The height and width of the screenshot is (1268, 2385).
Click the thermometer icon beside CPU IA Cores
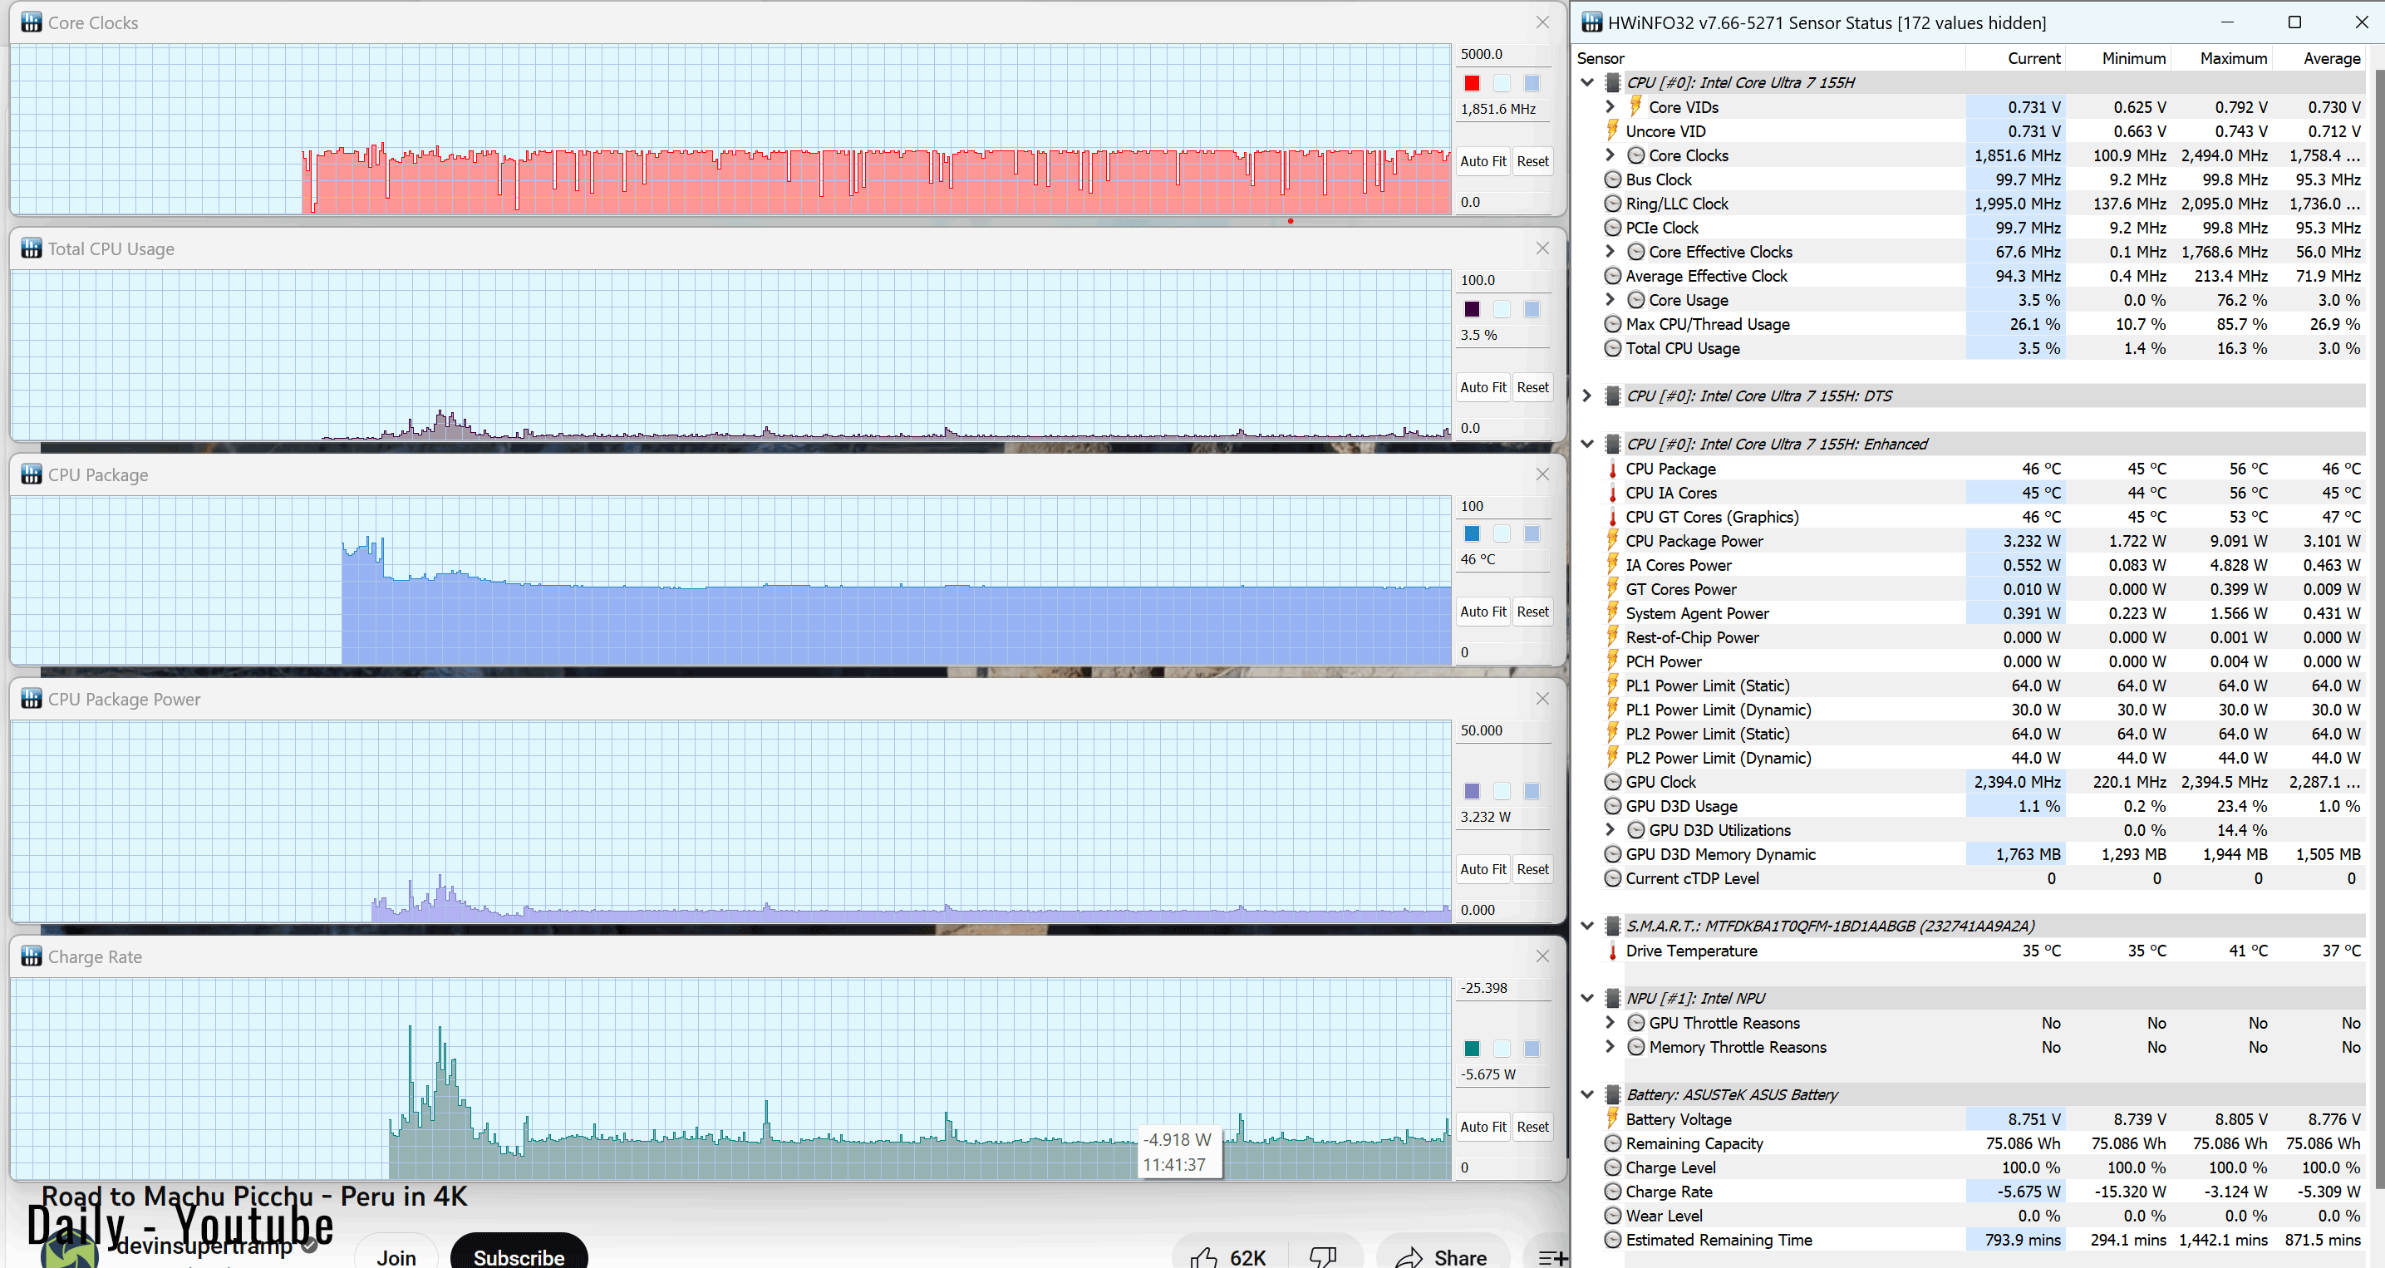point(1613,494)
